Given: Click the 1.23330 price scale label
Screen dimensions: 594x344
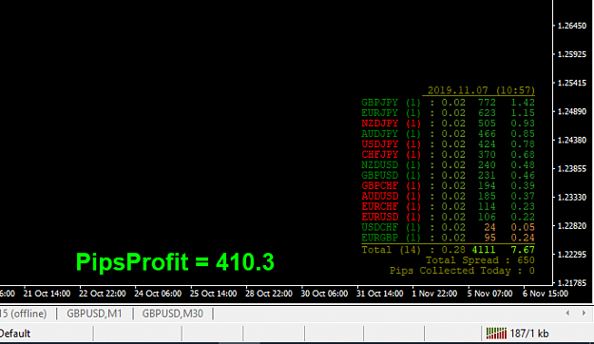Looking at the screenshot, I should click(x=572, y=197).
